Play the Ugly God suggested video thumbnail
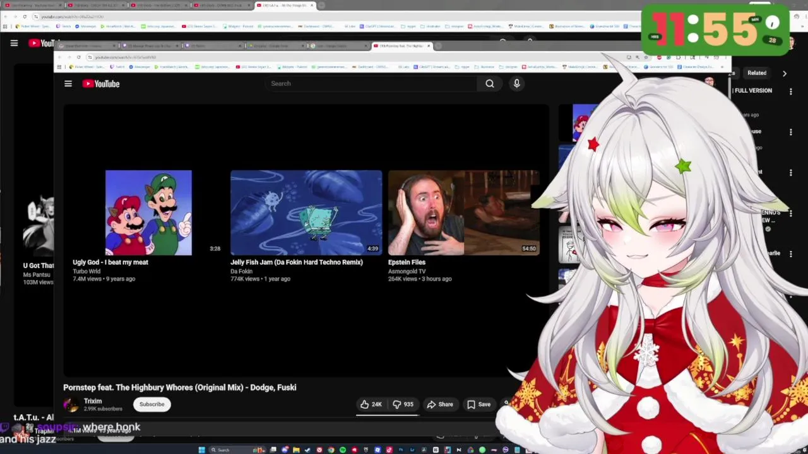The height and width of the screenshot is (454, 808). coord(148,212)
